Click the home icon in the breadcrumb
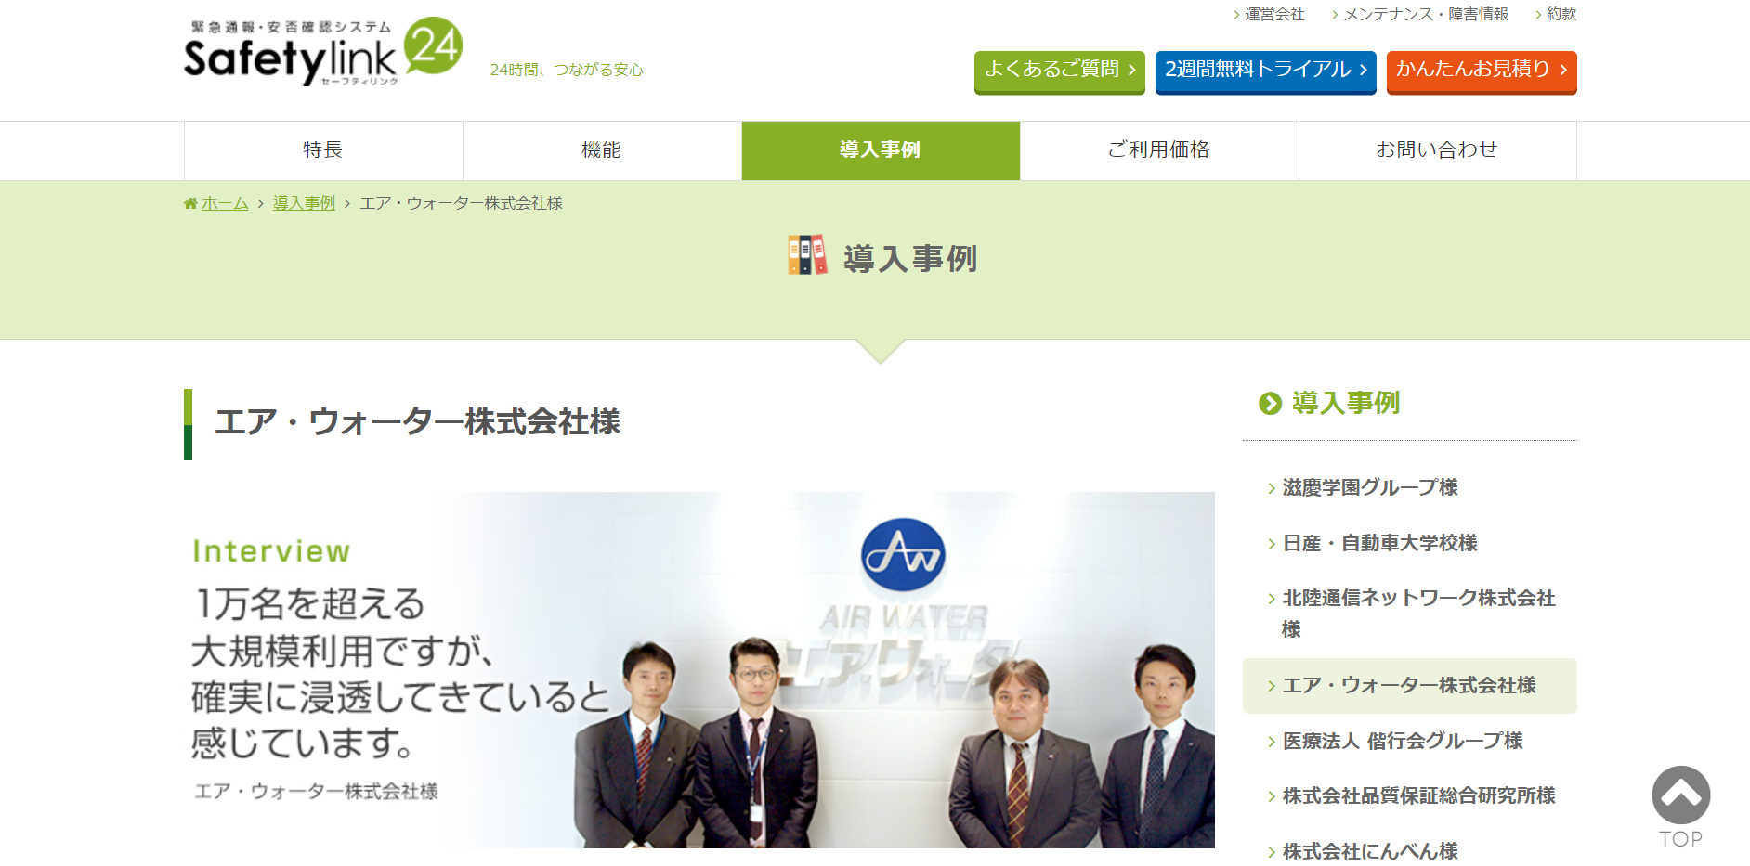The image size is (1750, 866). point(191,202)
